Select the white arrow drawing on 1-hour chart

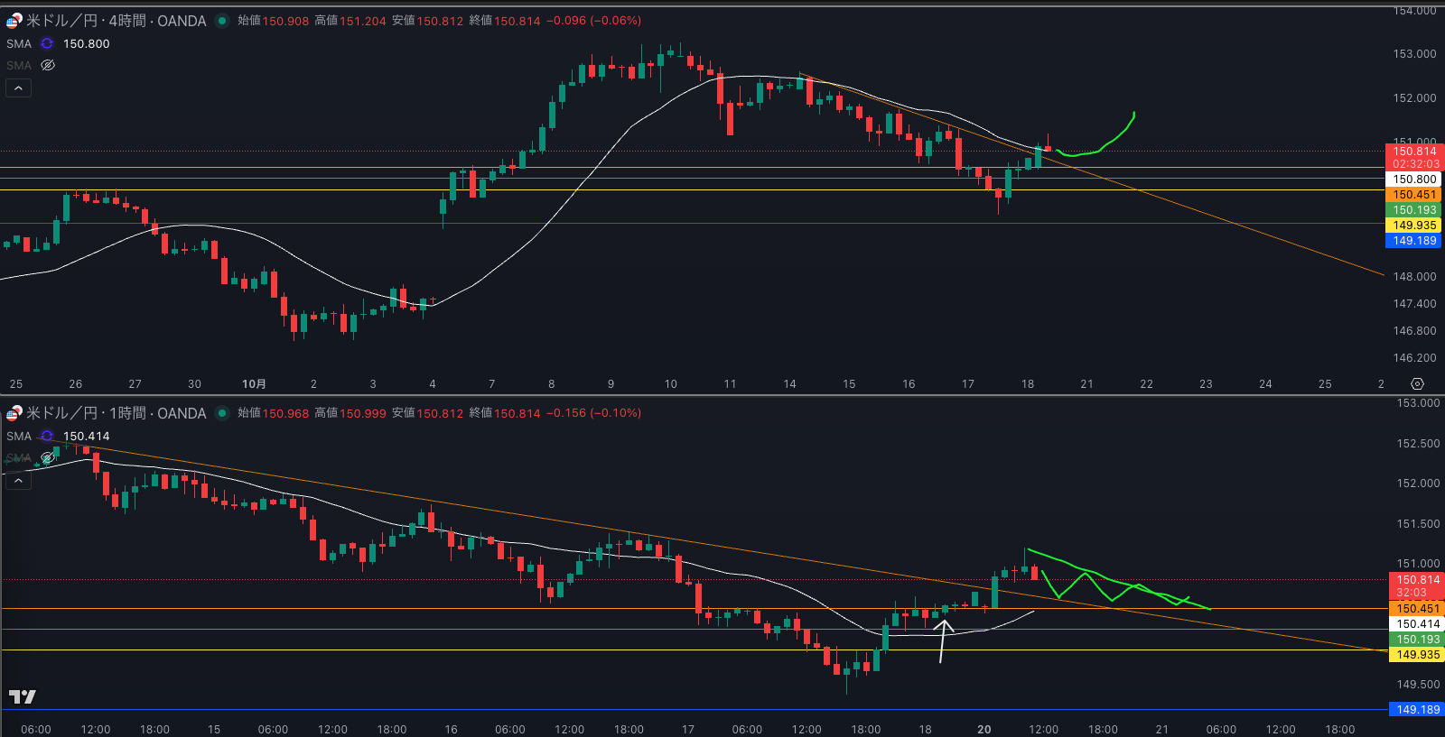coord(943,640)
